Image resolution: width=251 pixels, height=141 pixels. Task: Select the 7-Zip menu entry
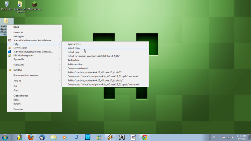35,44
